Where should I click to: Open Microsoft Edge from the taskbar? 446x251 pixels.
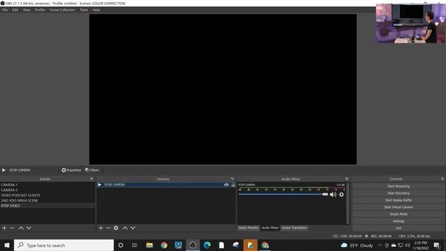(207, 245)
